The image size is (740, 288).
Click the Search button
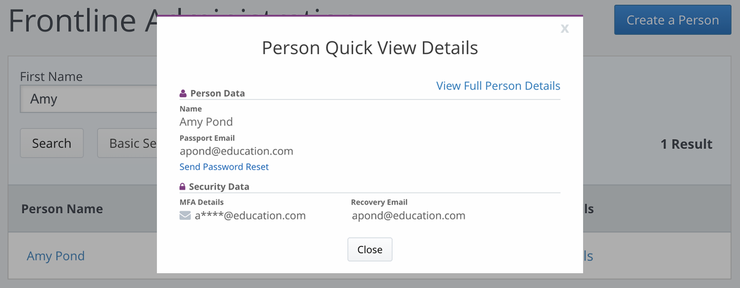point(52,144)
